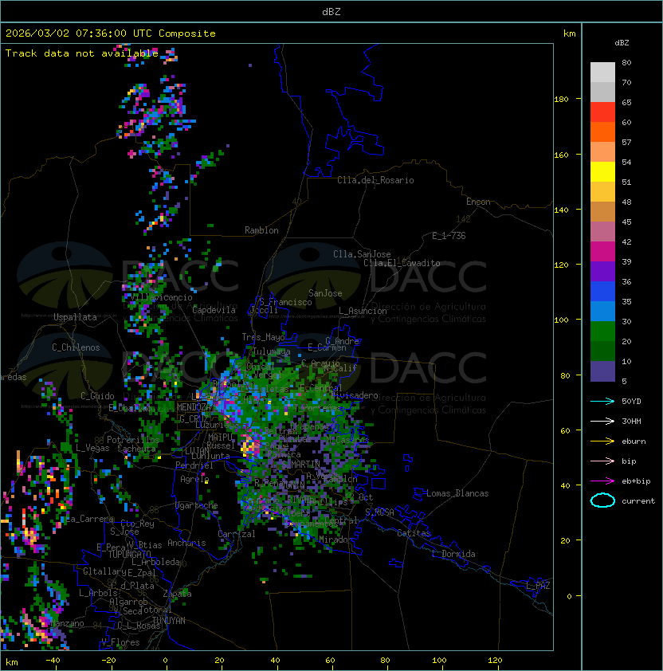Click the Clla.del_Rosario place label
Screen dimensions: 663x671
[x=375, y=180]
